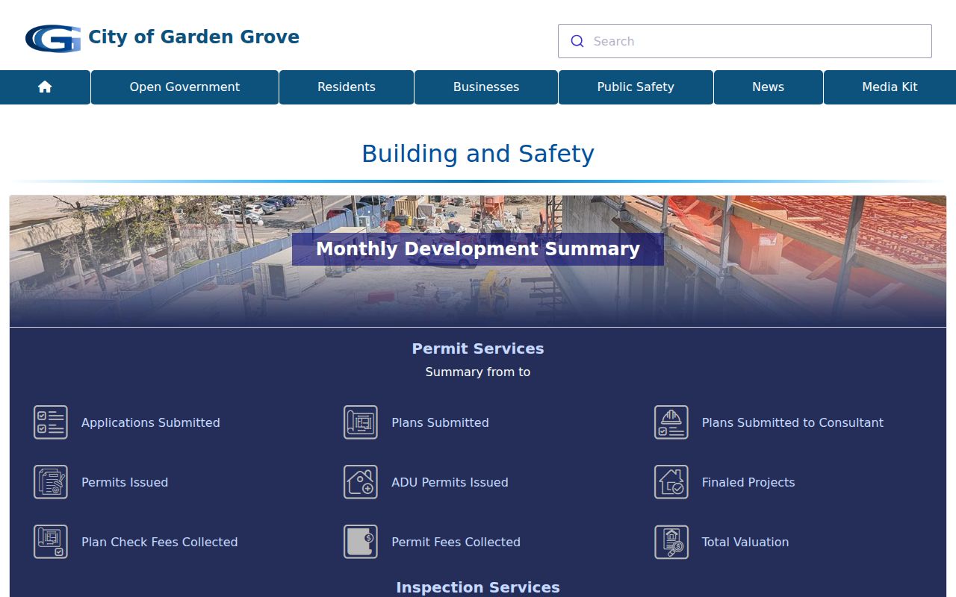Open the Open Government menu
This screenshot has height=597, width=956.
(x=184, y=87)
